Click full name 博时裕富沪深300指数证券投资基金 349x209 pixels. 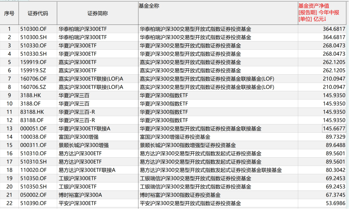tap(180, 195)
